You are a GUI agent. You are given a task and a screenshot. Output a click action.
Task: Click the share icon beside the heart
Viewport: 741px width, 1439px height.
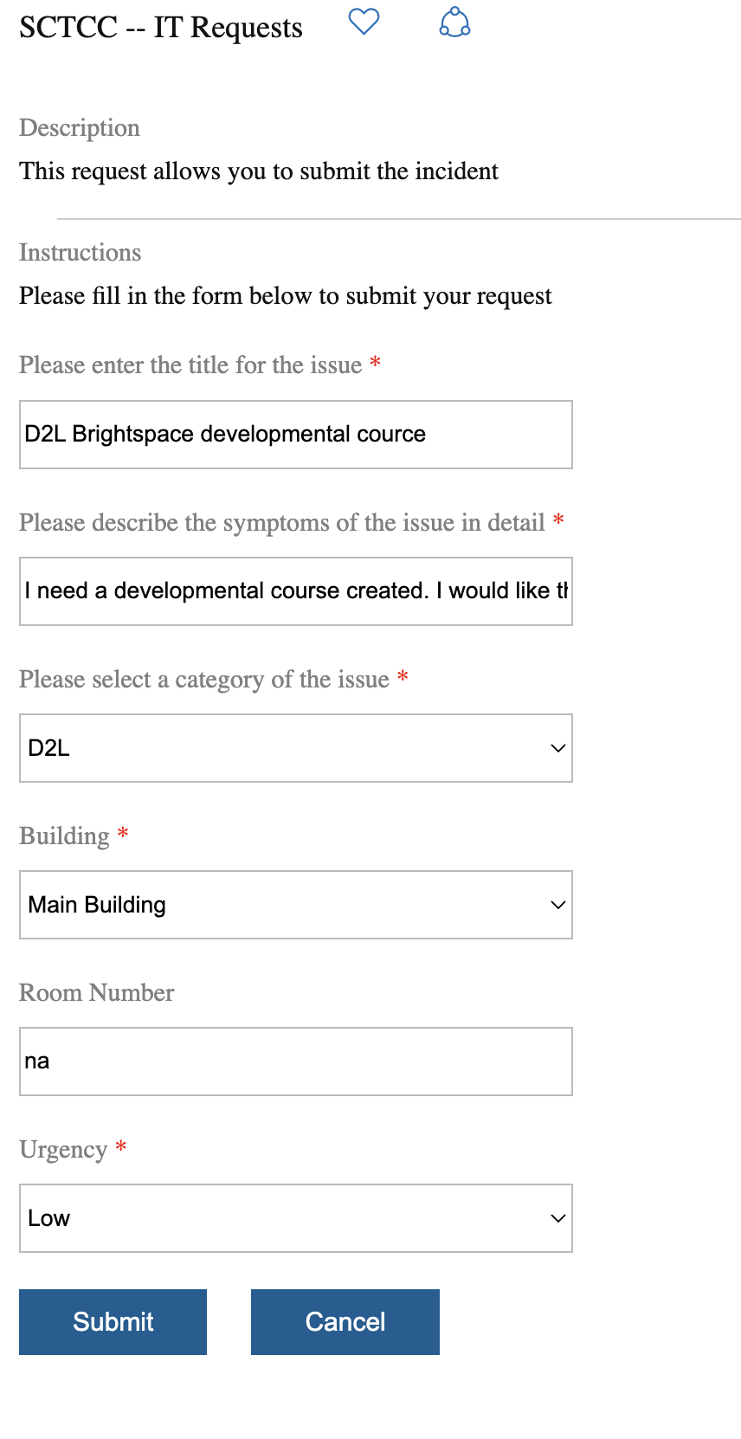tap(454, 23)
